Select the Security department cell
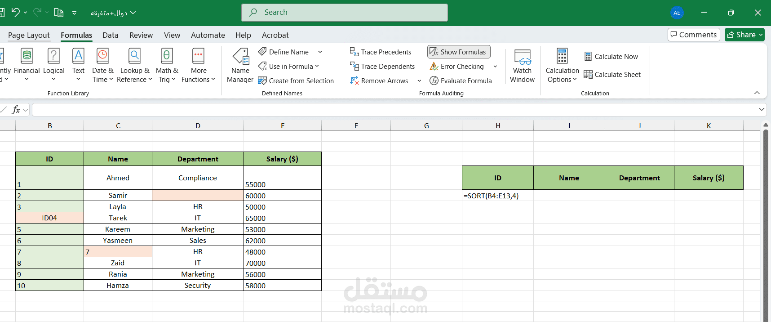The height and width of the screenshot is (322, 771). coord(198,286)
